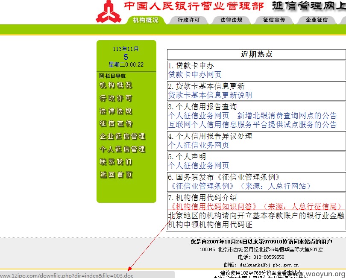The height and width of the screenshot is (278, 346).
Task: Open 行政许可 in the sidebar navigation
Action: (116, 98)
